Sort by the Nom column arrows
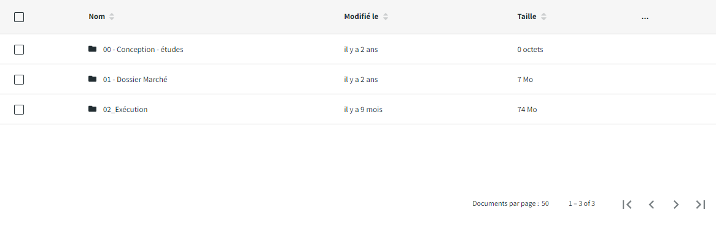This screenshot has height=226, width=716. click(112, 17)
